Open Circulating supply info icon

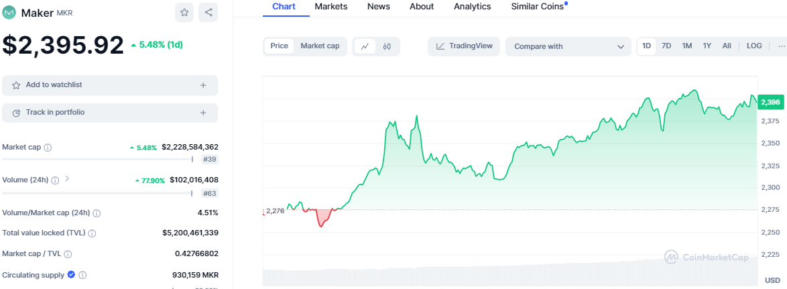[83, 275]
